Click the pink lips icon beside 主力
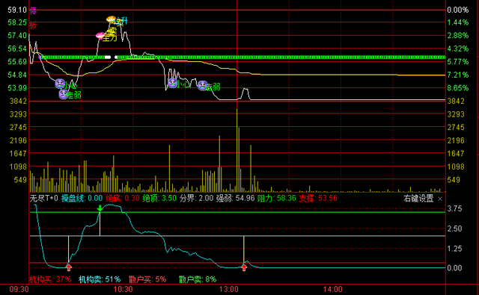 100,36
